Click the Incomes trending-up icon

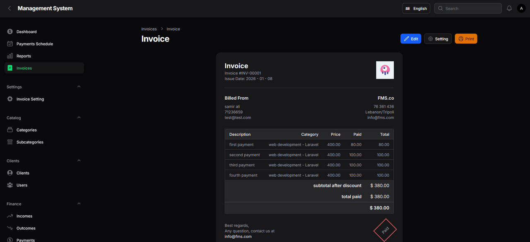click(x=10, y=216)
